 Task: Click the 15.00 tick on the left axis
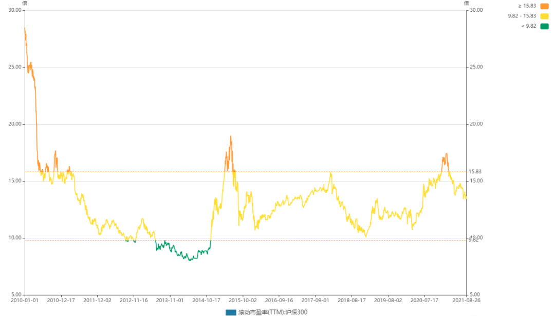tap(15, 181)
